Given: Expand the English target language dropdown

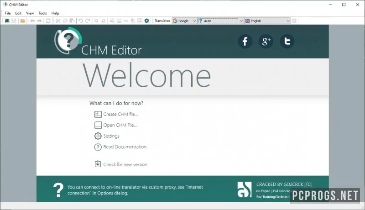Looking at the screenshot, I should (288, 21).
